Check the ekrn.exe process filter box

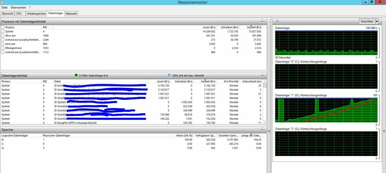tap(3, 44)
